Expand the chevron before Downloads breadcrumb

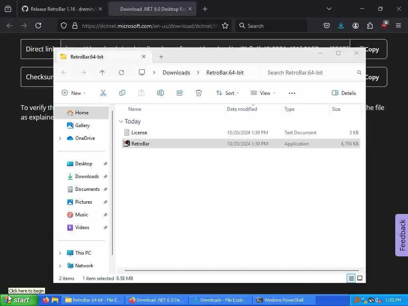(x=154, y=73)
